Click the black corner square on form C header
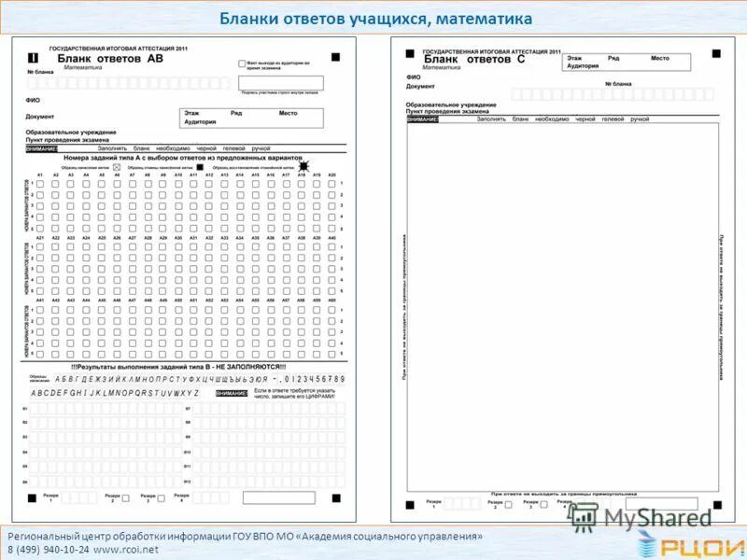 pyautogui.click(x=409, y=54)
